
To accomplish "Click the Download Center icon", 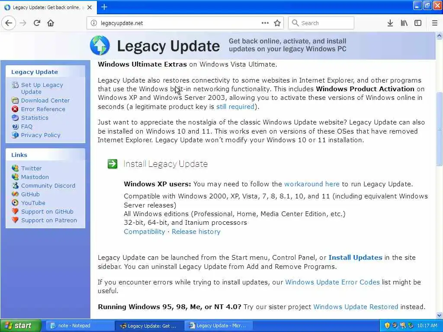I will 15,100.
